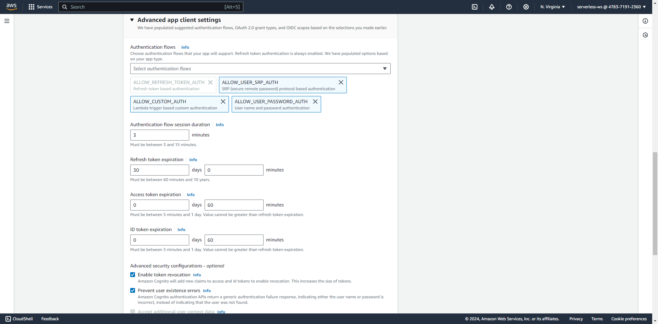
Task: Open the Terms link
Action: click(597, 319)
